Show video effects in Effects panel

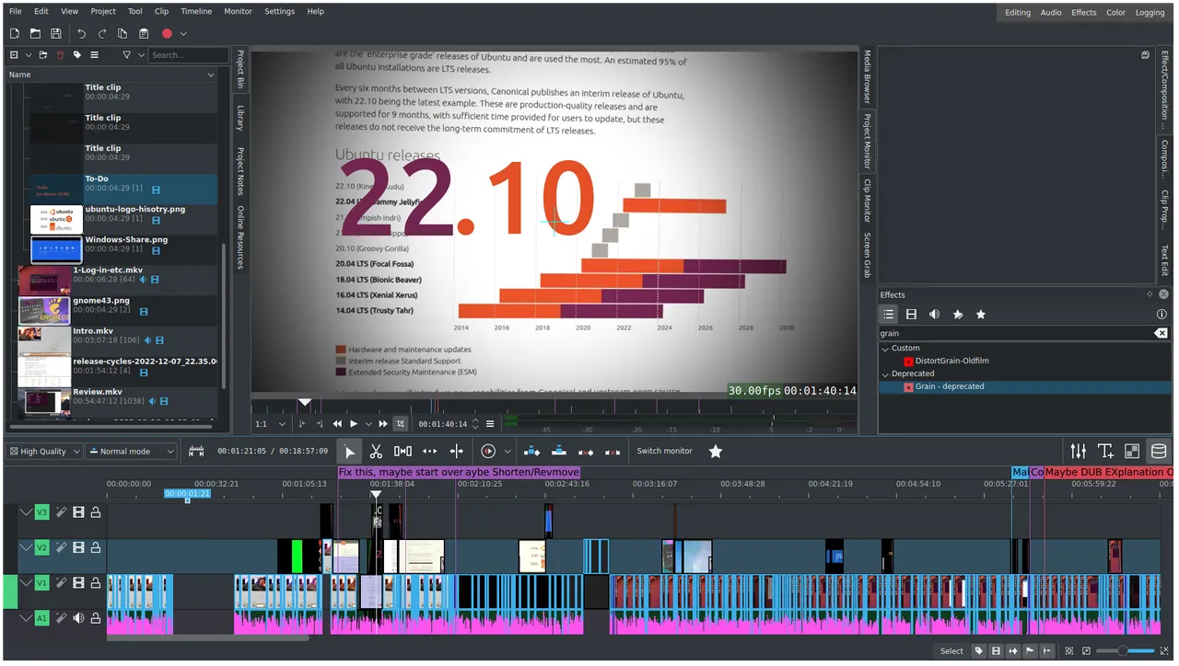pyautogui.click(x=911, y=315)
